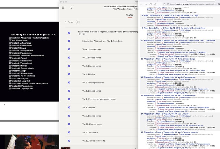The image size is (220, 149).
Task: Click the browser back arrow
Action: point(141,4)
